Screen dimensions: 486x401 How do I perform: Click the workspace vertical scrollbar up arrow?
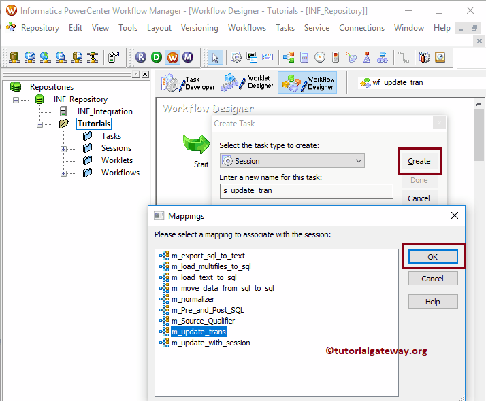coord(479,104)
